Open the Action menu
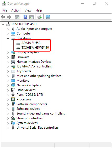 pyautogui.click(x=16, y=10)
